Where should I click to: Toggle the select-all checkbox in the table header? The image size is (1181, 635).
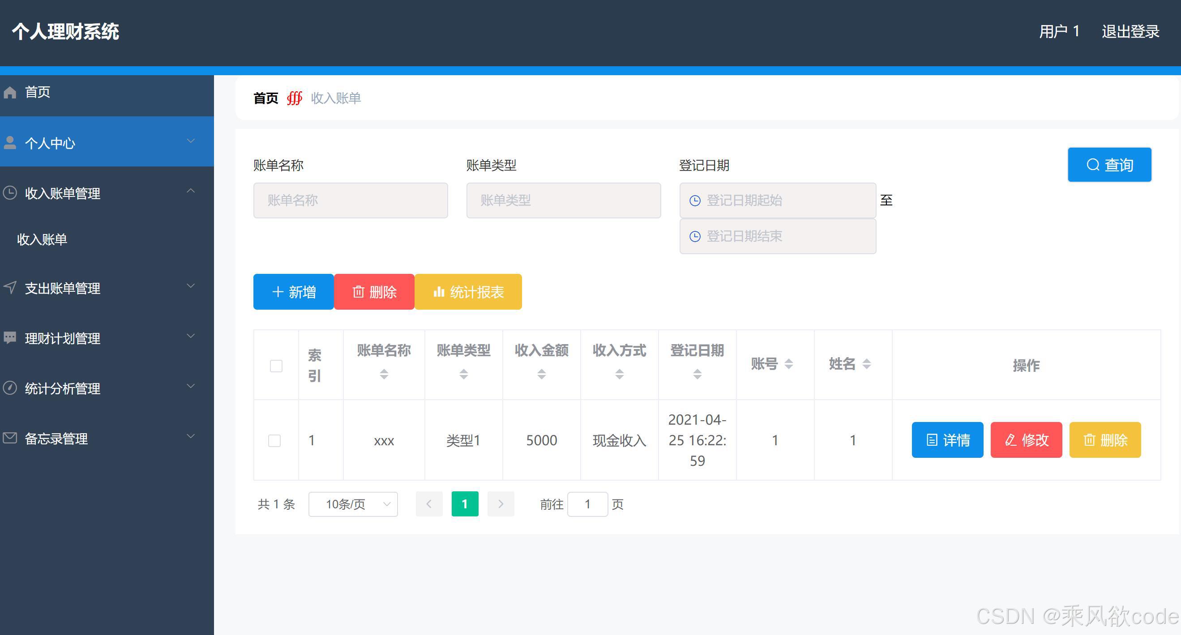pos(275,366)
